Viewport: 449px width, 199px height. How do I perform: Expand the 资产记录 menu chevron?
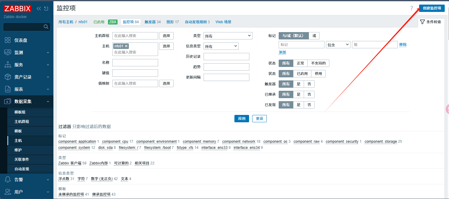click(48, 77)
